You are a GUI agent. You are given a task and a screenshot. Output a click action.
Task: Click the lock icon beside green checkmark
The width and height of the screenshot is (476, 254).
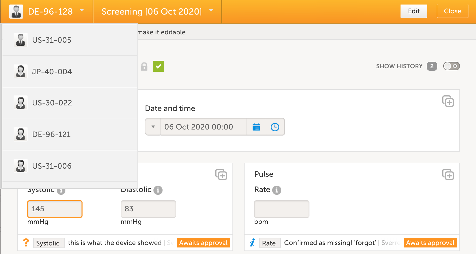144,67
